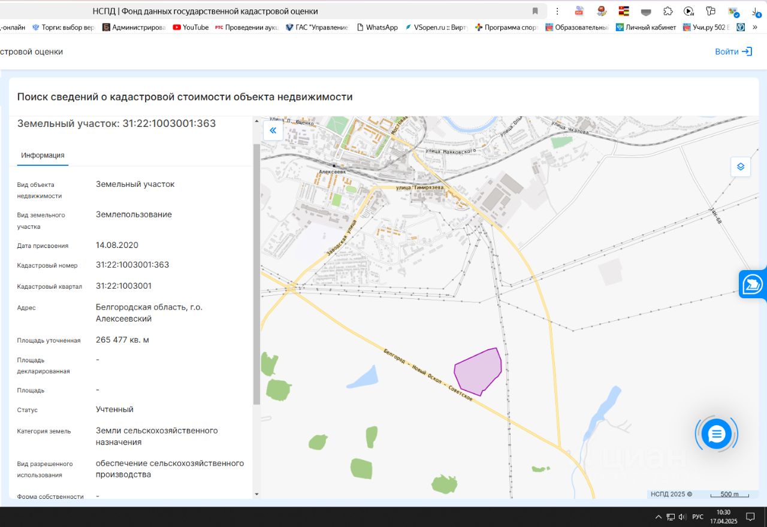Click the 'улица Тимирязева' label on map
The image size is (767, 527).
click(420, 187)
